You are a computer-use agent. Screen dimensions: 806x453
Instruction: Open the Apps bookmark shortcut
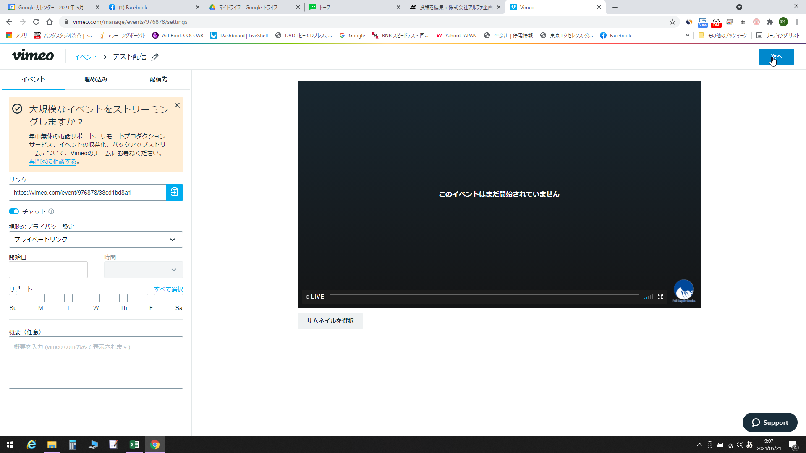pos(17,36)
